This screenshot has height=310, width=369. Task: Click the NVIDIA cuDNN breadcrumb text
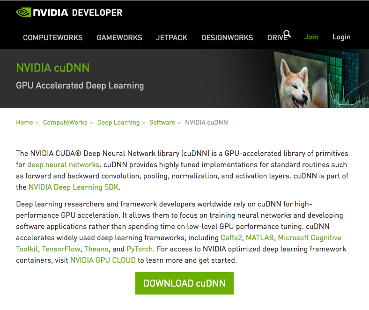[207, 122]
